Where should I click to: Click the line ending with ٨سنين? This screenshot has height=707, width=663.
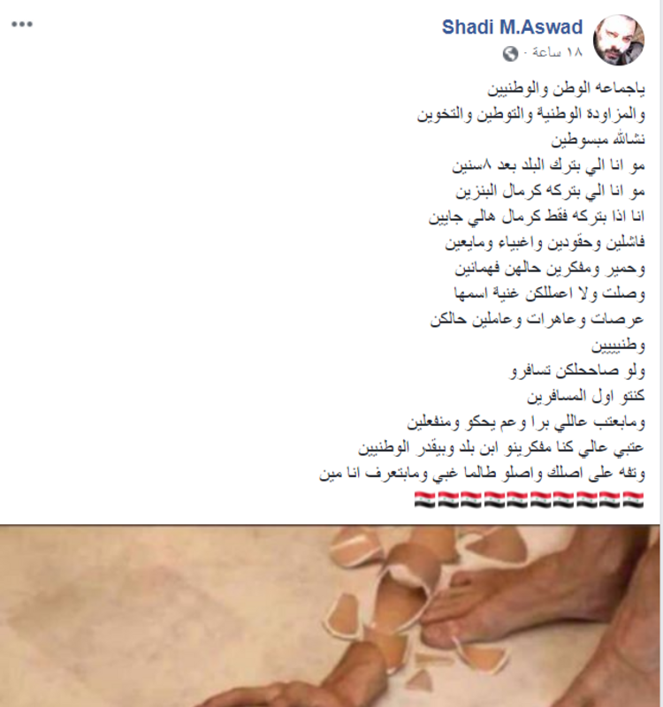tap(549, 165)
